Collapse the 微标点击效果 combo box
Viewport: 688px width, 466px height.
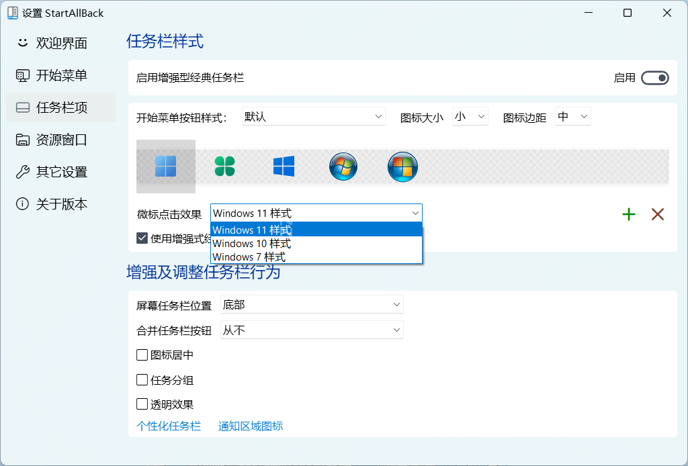tap(316, 213)
